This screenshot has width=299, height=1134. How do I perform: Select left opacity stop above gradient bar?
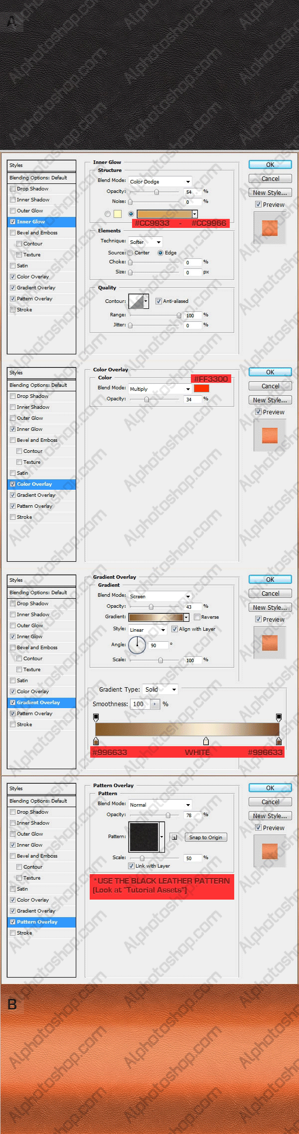point(96,718)
